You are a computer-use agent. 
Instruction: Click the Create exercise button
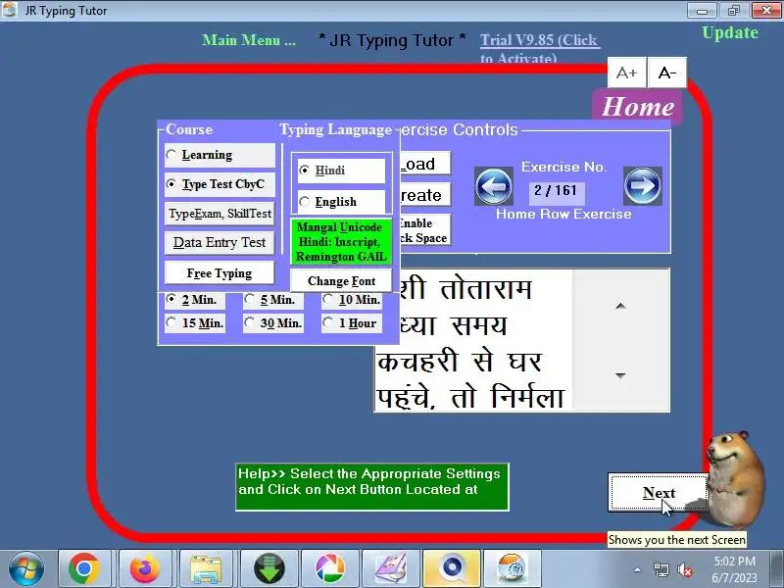(425, 195)
